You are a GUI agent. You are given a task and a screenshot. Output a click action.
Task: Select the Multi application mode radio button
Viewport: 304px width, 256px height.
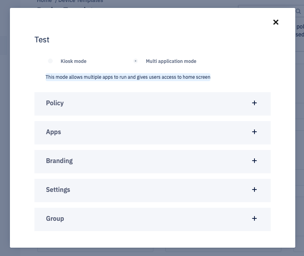[x=136, y=61]
